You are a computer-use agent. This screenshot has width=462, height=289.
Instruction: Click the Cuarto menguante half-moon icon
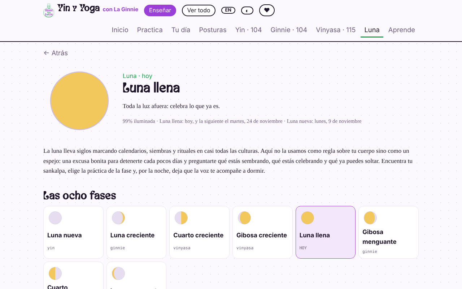pyautogui.click(x=55, y=273)
